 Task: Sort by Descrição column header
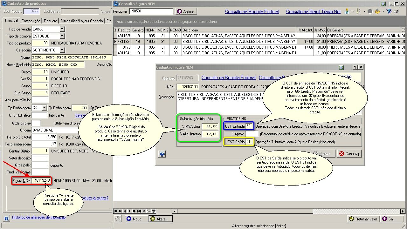coord(239,30)
